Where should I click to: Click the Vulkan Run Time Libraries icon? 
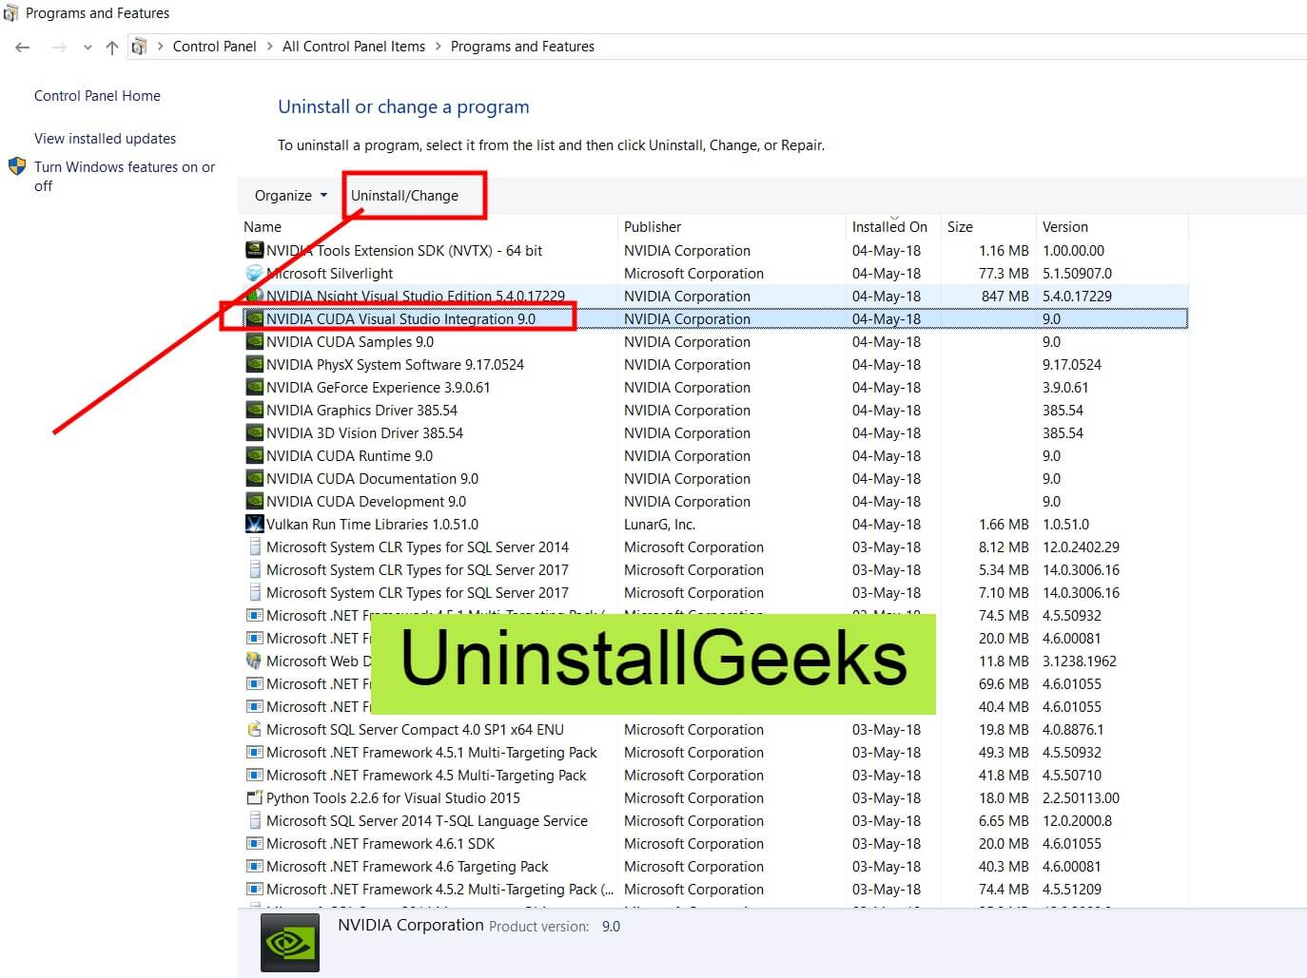coord(254,524)
